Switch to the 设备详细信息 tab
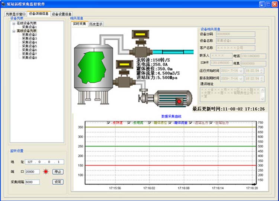Image resolution: width=279 pixels, height=201 pixels. click(39, 14)
